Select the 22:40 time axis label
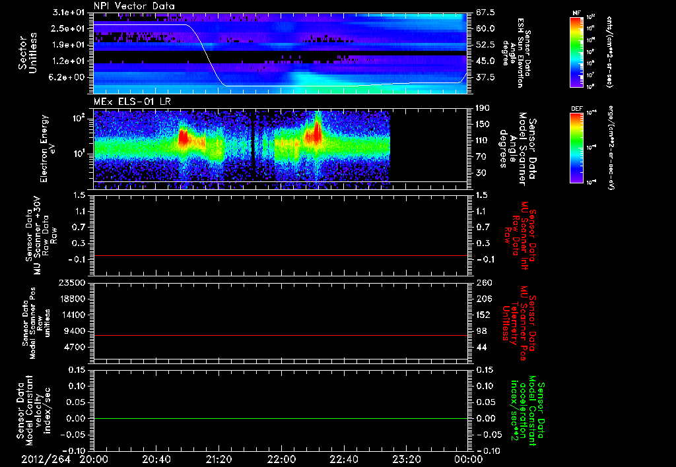Viewport: 676px width, 467px height. (x=344, y=460)
